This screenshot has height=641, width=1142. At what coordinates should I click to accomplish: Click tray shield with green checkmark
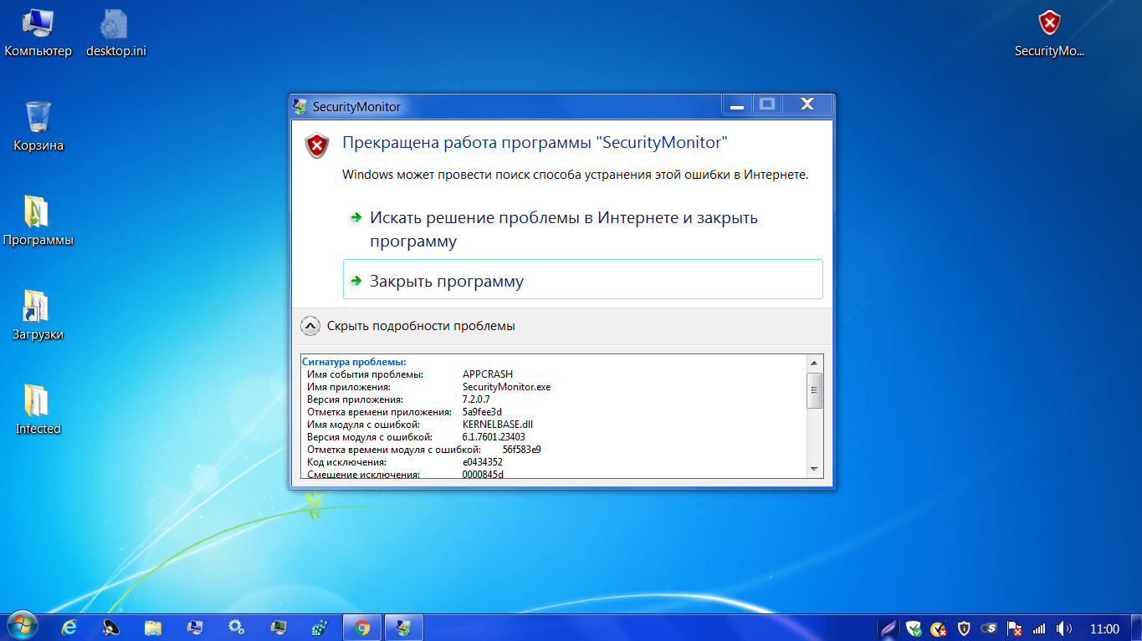[914, 628]
